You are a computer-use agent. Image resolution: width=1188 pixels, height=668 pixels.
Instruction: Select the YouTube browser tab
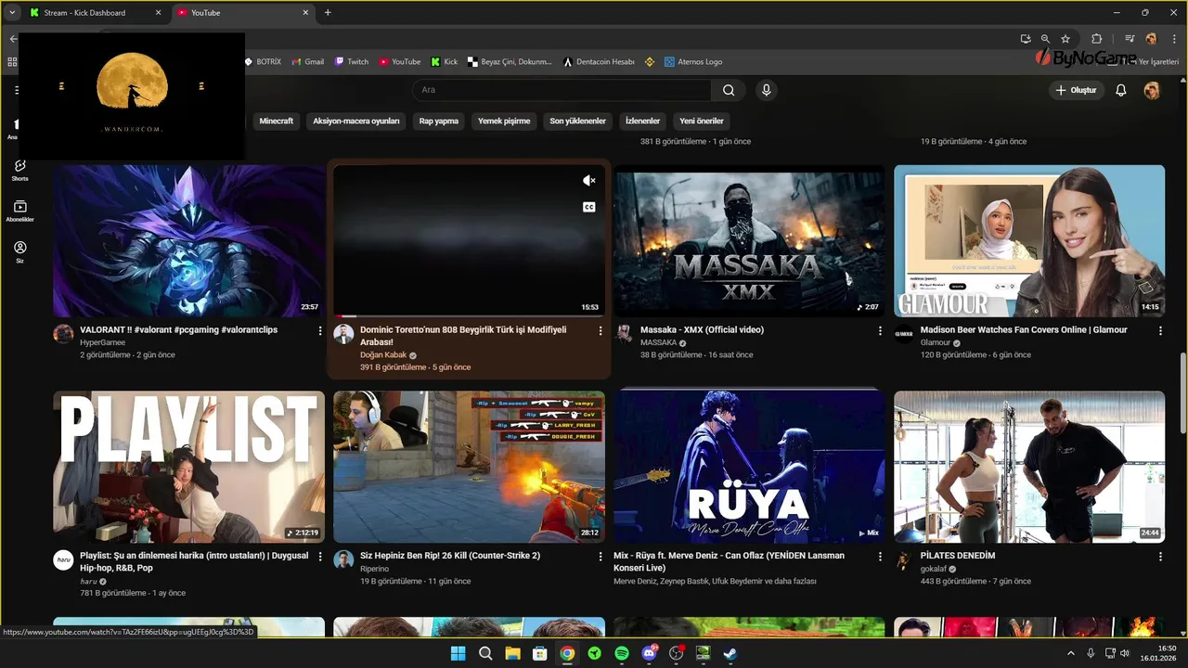pos(243,13)
